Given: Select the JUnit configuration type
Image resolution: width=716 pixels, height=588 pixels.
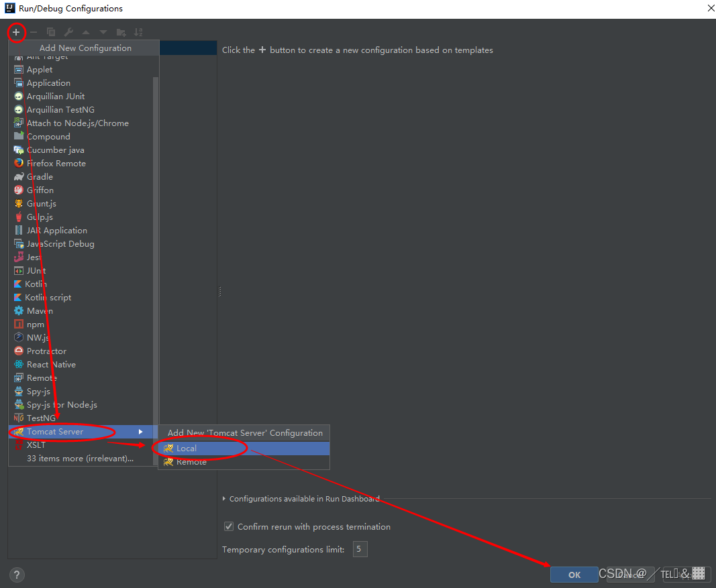Looking at the screenshot, I should 36,270.
